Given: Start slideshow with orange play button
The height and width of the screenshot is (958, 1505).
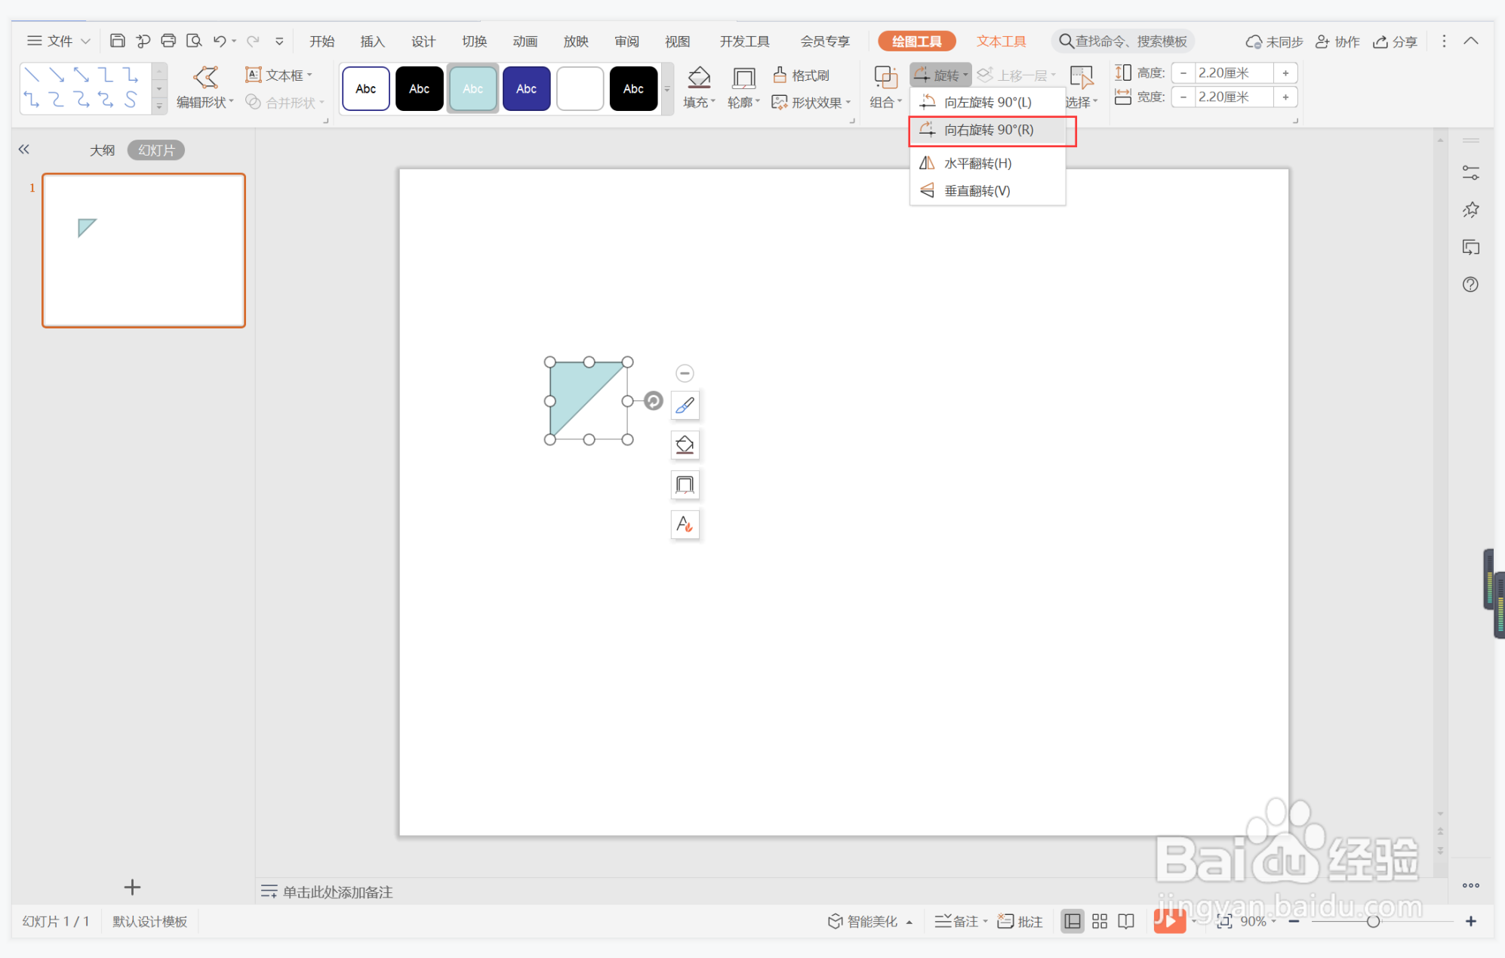Looking at the screenshot, I should pos(1168,921).
